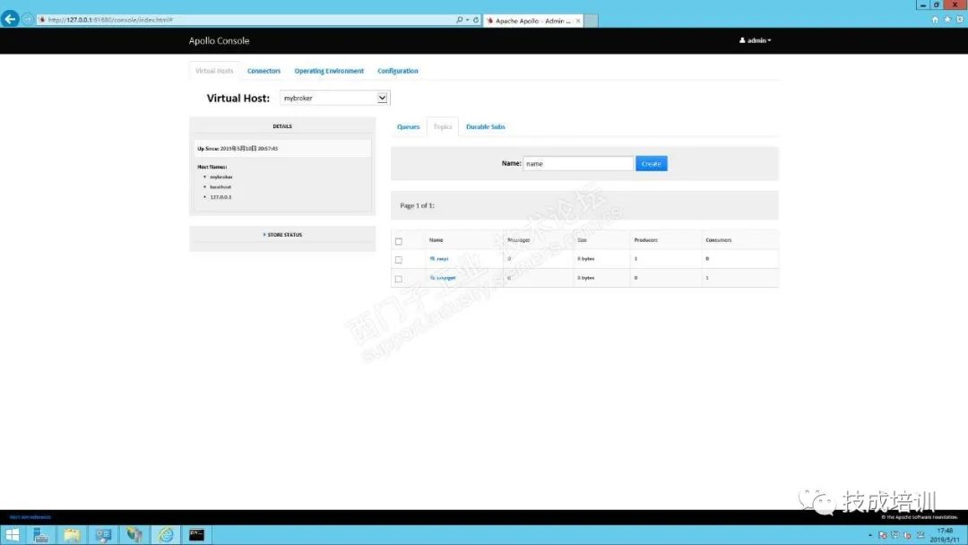Open the magnifier icon beside the second topic
The image size is (968, 545).
[x=432, y=278]
